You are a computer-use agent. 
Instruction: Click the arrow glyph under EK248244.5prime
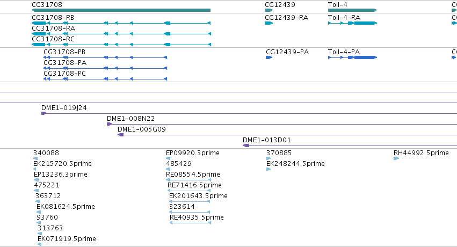tap(269, 169)
